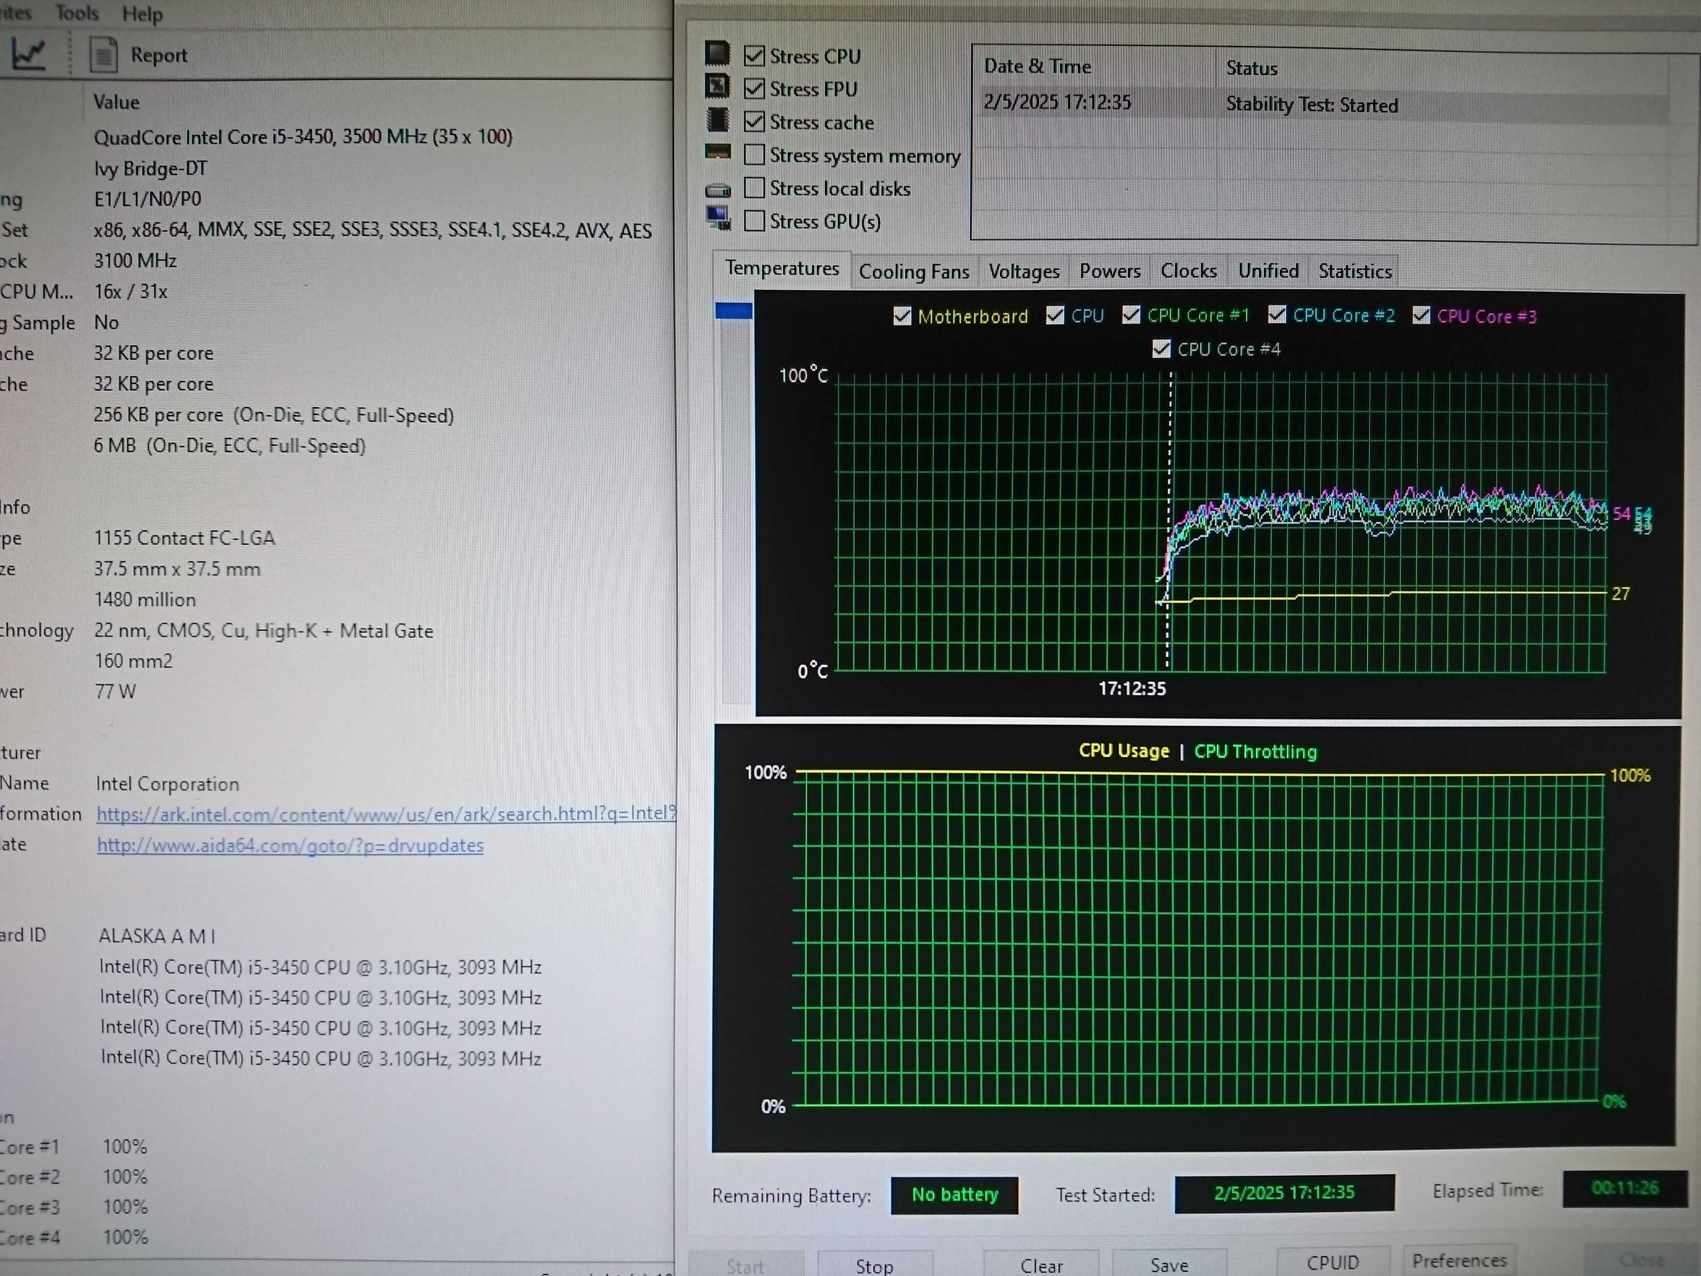Select the ALASKA A M I value
Screen dimensions: 1701x1276
point(157,936)
